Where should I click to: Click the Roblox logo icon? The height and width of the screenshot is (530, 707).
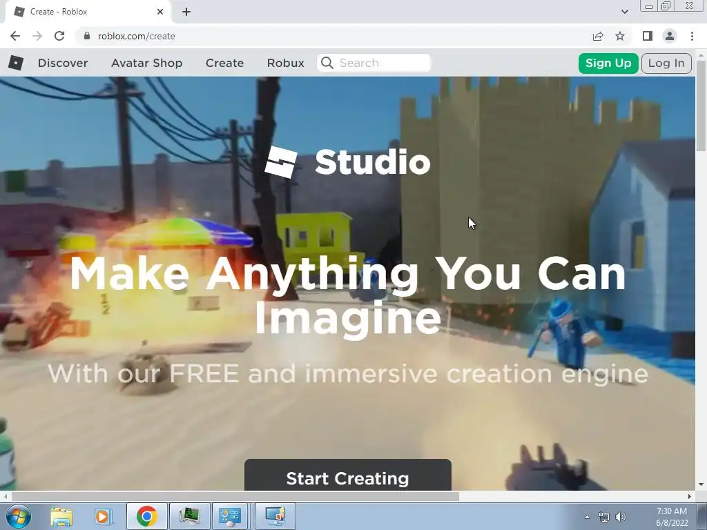(16, 63)
